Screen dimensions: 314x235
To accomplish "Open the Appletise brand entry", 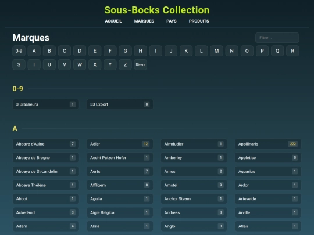I will [x=268, y=158].
